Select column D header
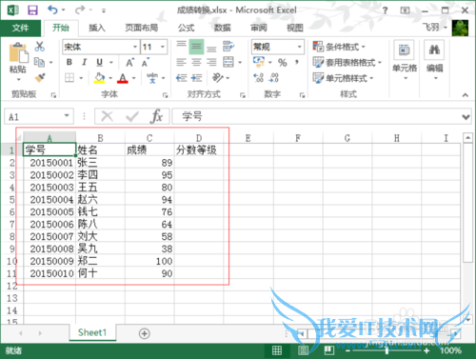The width and height of the screenshot is (476, 359). [199, 138]
